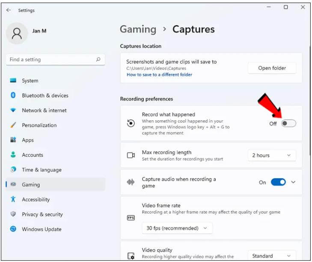Go to Time & language
Screen dimensions: 312x262
tap(55, 170)
